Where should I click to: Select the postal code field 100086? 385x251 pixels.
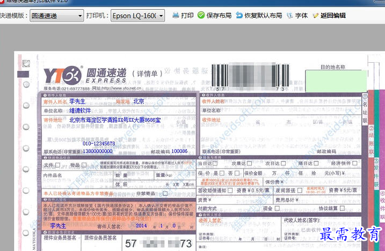pos(179,151)
